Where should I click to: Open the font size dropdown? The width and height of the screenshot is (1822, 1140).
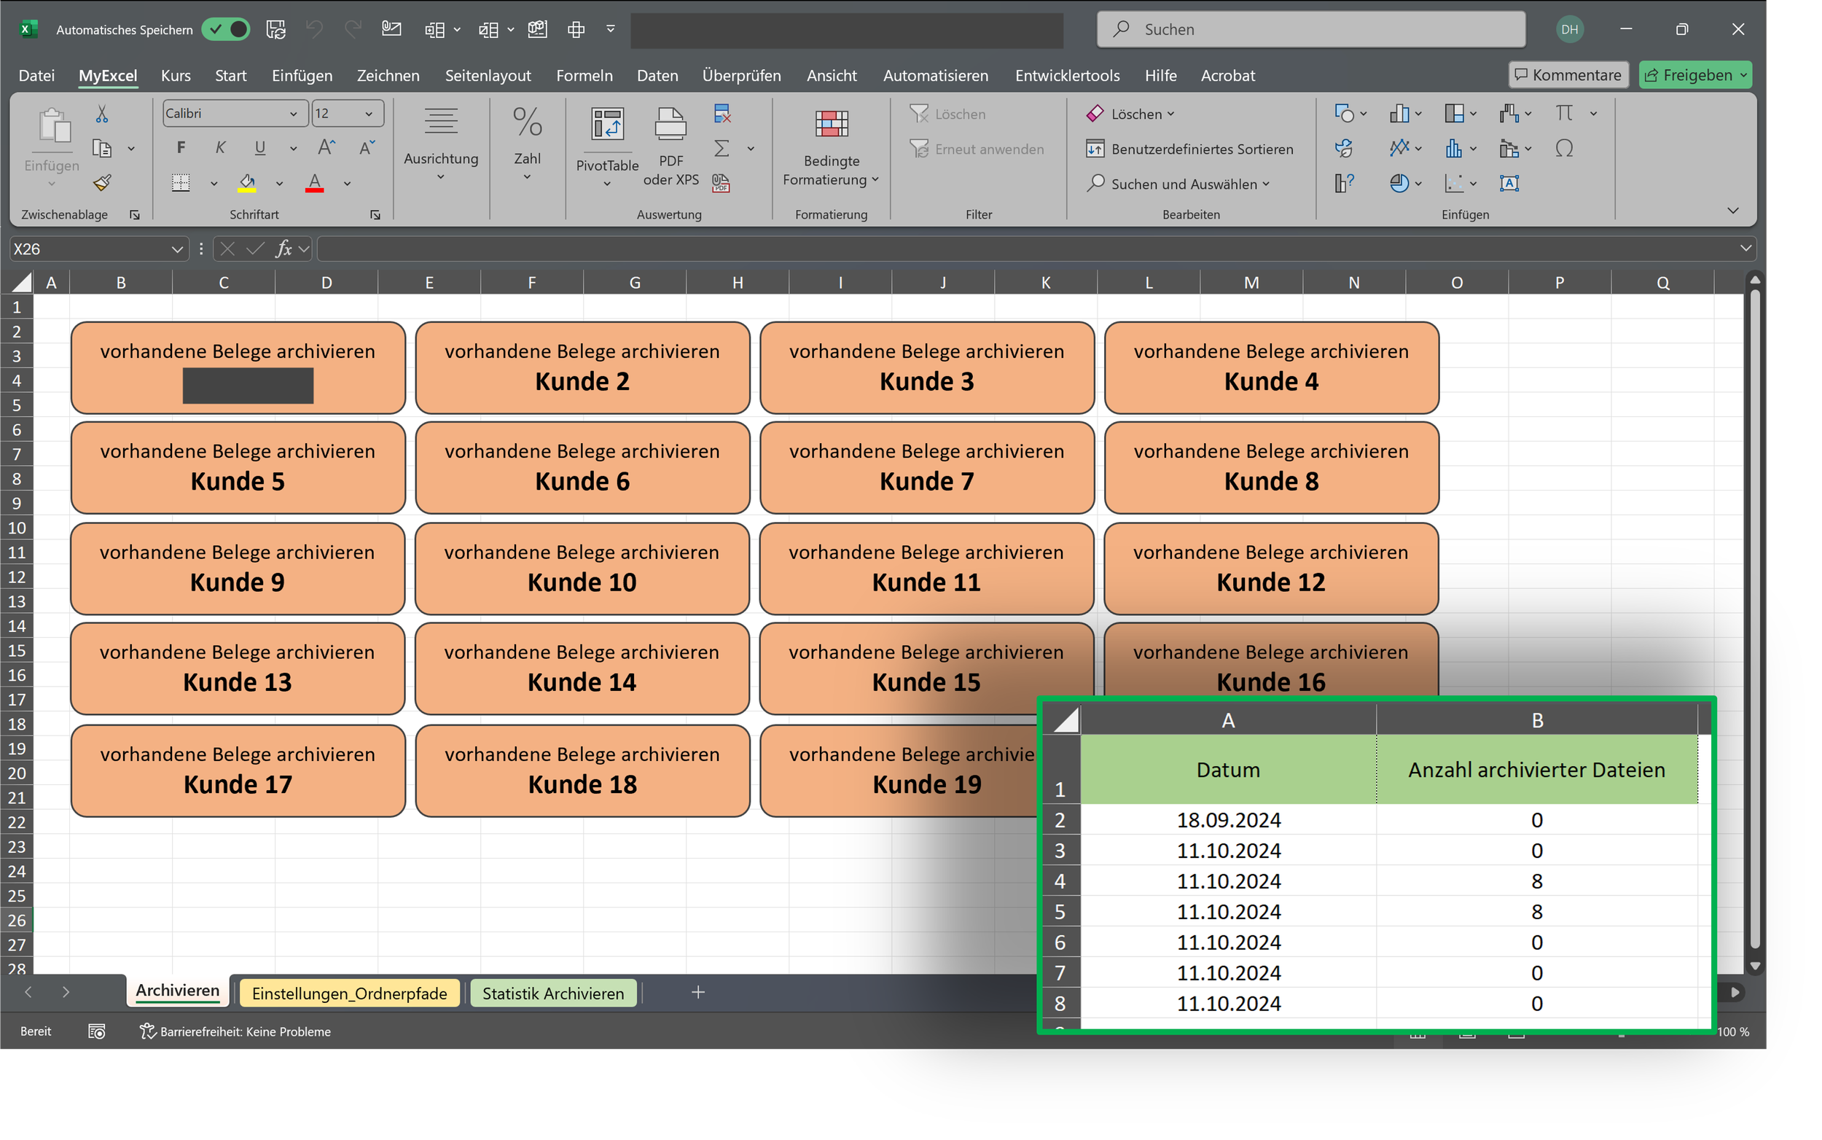369,114
